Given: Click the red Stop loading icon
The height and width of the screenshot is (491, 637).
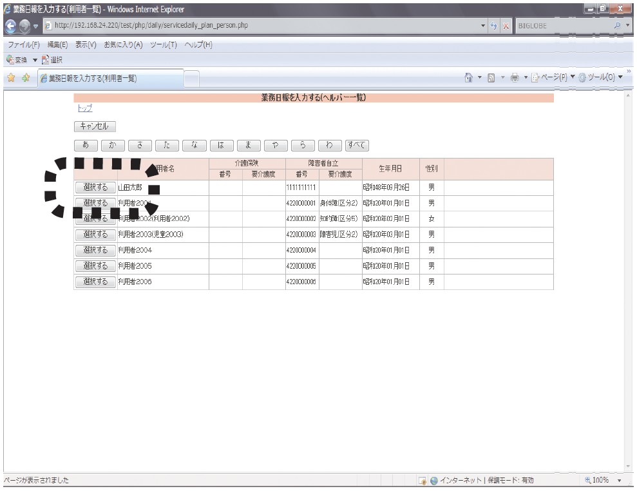Looking at the screenshot, I should click(506, 26).
